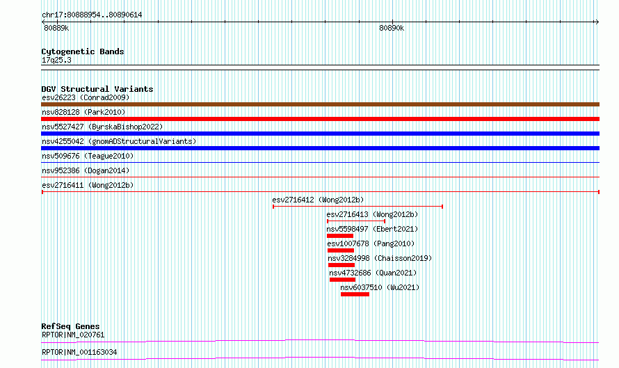Open the RefSeq Genes track title

[70, 326]
